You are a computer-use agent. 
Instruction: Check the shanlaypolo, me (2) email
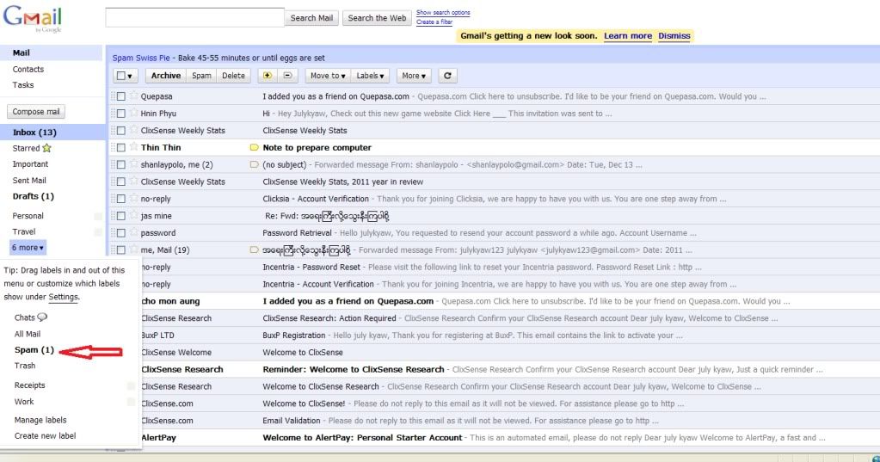pos(120,164)
